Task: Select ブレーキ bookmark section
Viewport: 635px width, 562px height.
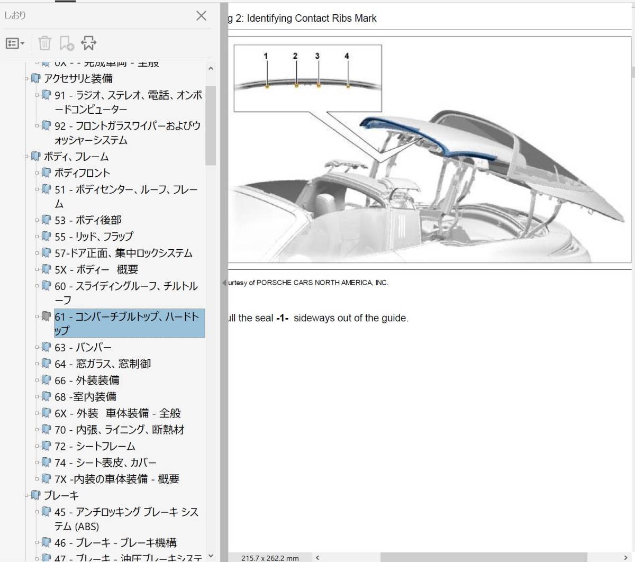Action: tap(61, 495)
